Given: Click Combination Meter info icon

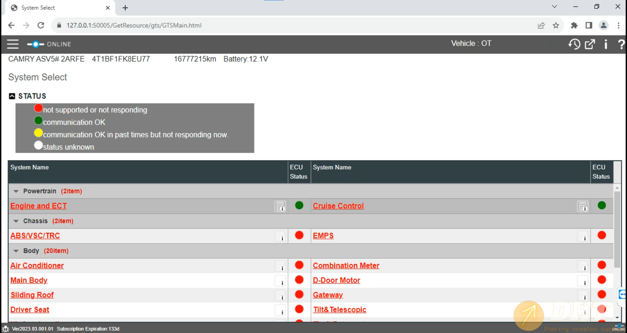Looking at the screenshot, I should coord(583,266).
